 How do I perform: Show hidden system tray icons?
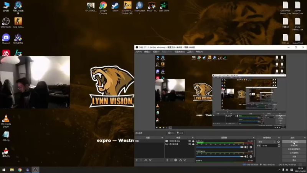point(279,170)
